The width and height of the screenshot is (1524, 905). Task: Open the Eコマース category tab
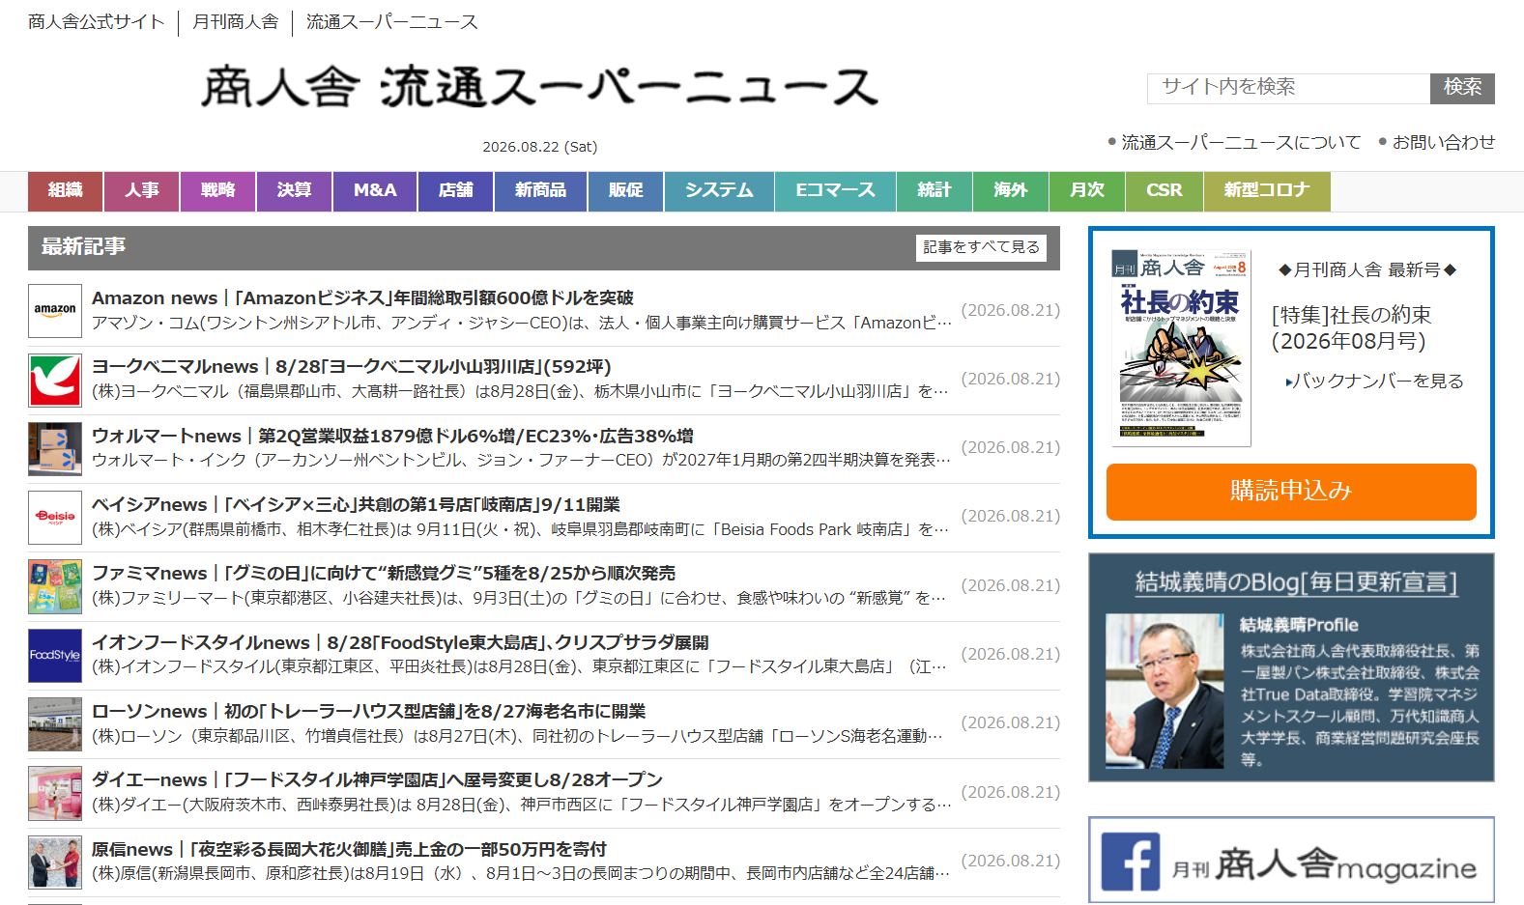tap(835, 191)
